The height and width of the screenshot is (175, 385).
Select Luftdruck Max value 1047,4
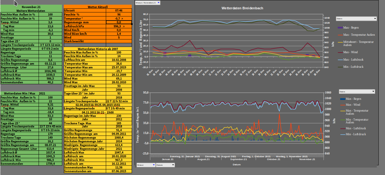(119, 152)
